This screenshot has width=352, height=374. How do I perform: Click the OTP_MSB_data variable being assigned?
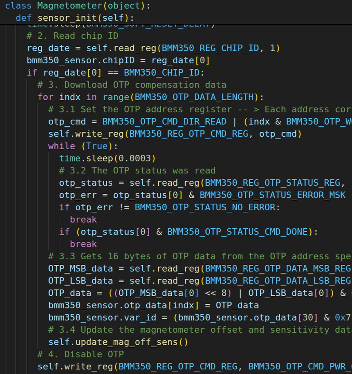pos(80,269)
